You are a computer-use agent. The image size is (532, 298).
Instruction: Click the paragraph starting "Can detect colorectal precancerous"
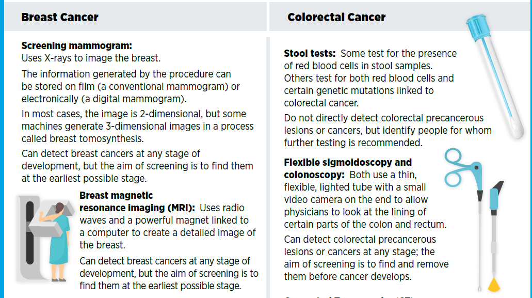tap(366, 258)
